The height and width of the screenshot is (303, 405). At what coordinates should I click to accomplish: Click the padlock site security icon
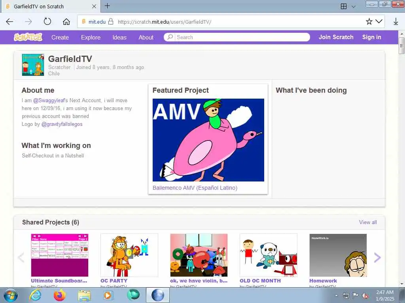[111, 21]
